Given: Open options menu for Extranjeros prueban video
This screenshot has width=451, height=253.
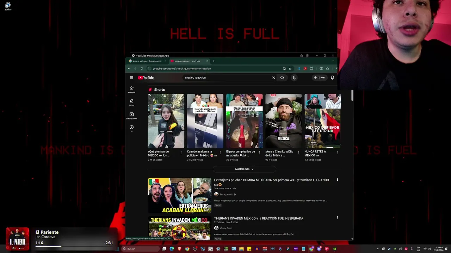Looking at the screenshot, I should click(337, 180).
